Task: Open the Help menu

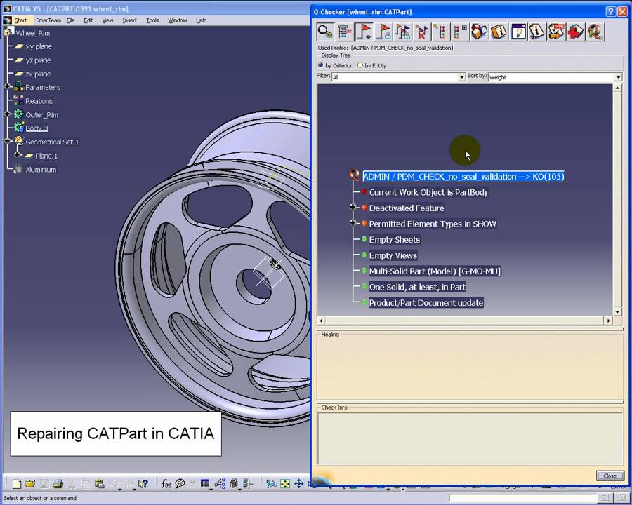Action: coord(201,20)
